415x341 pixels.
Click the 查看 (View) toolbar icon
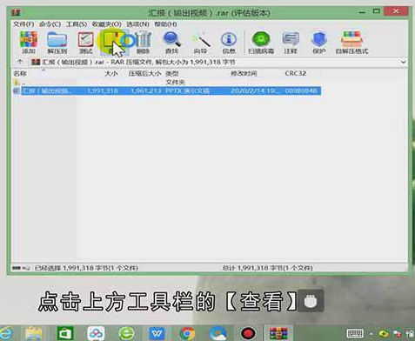(x=113, y=43)
